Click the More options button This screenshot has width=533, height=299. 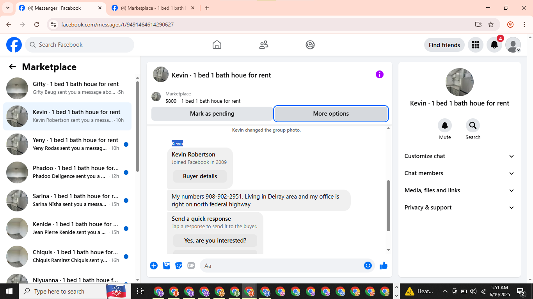click(331, 114)
